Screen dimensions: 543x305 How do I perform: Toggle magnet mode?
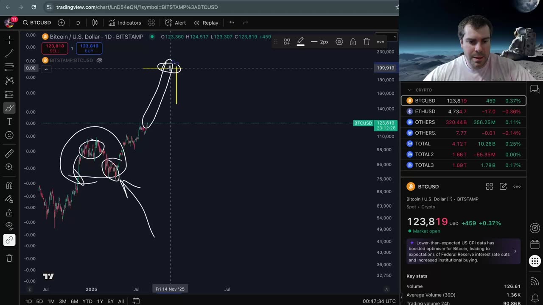tap(9, 185)
